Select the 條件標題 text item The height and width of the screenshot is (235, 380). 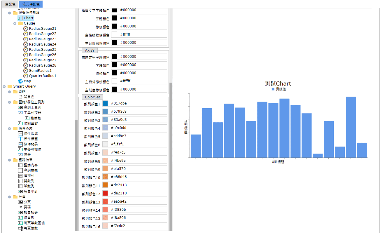(31, 139)
